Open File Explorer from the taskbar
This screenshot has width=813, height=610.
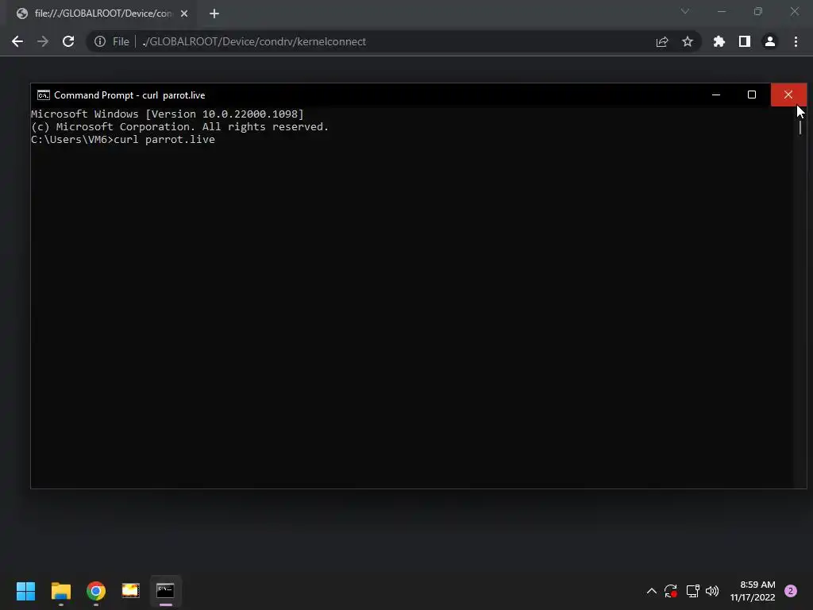pos(60,591)
